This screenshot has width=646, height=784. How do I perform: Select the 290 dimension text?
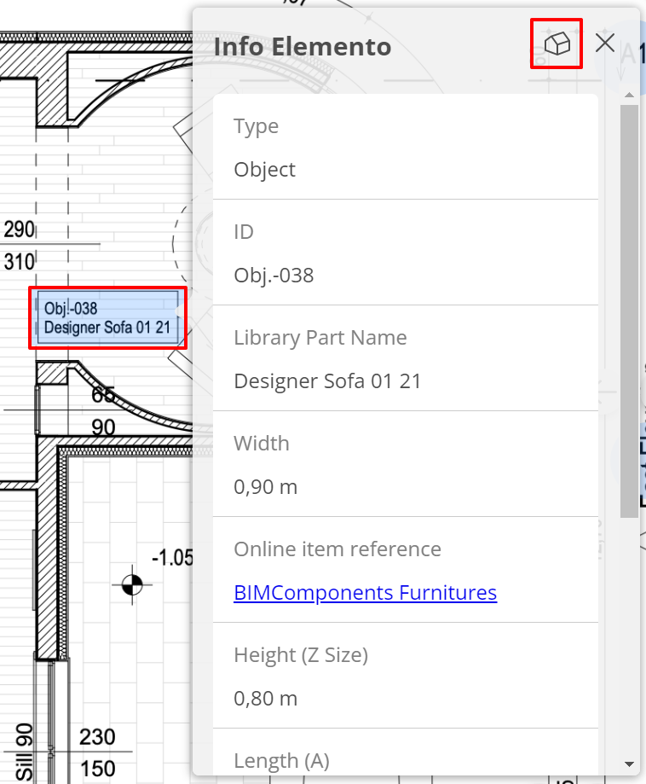(19, 229)
